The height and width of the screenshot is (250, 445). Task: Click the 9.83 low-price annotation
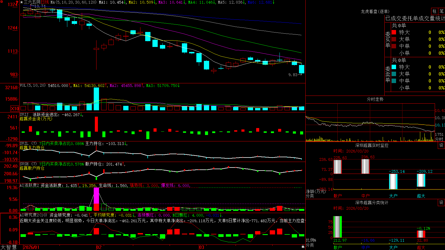click(293, 75)
